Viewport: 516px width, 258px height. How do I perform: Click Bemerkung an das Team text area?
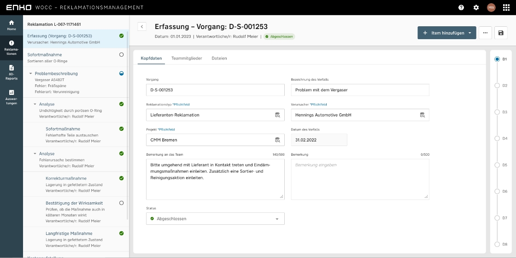coord(215,179)
